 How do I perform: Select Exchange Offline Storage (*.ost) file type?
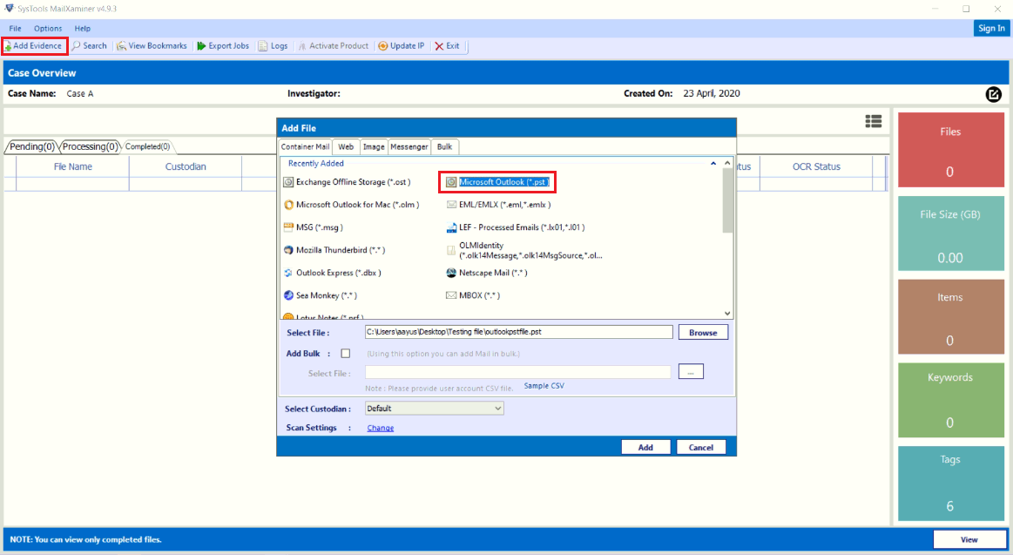point(347,182)
